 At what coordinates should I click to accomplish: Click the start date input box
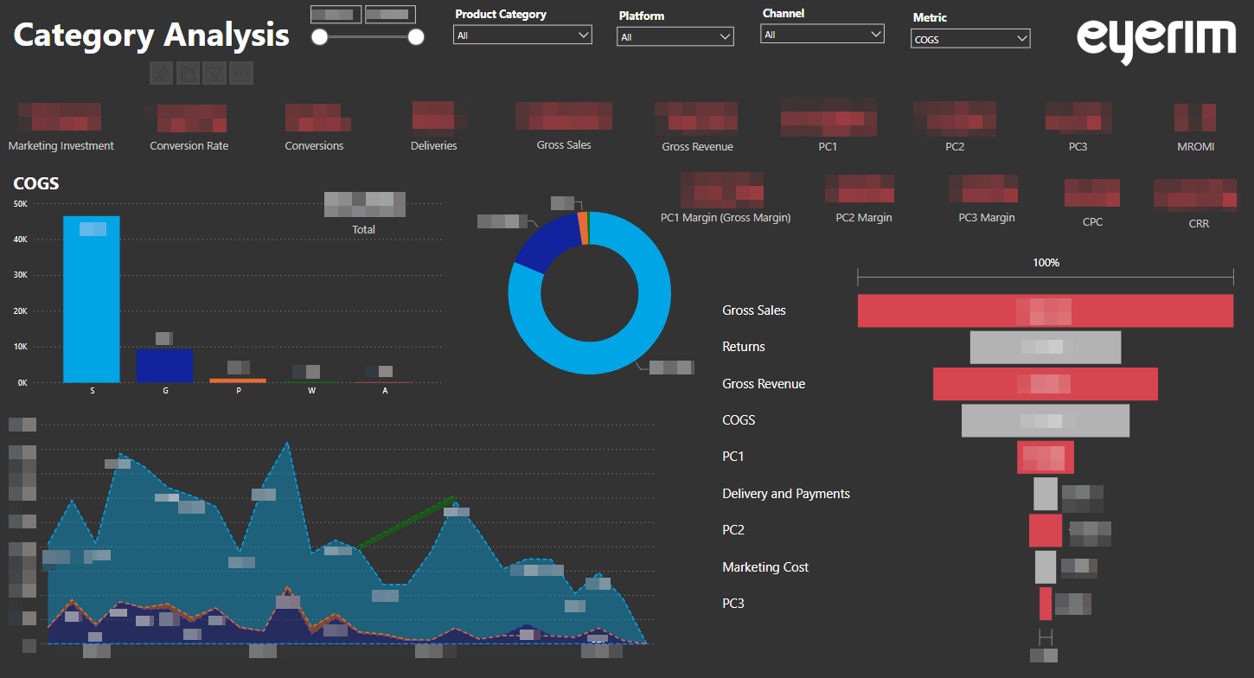click(336, 15)
